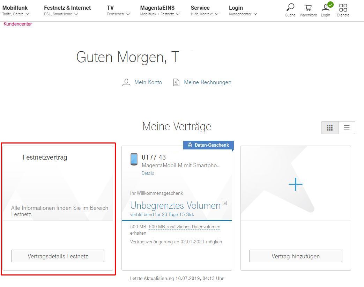Click the info icon next to Unbegrenztes Volumen
The width and height of the screenshot is (364, 287).
click(x=225, y=203)
